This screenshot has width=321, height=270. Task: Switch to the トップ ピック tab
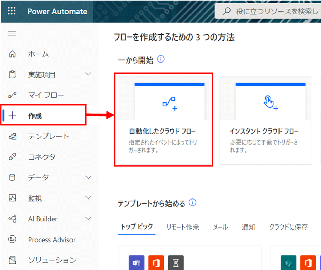[x=137, y=227]
